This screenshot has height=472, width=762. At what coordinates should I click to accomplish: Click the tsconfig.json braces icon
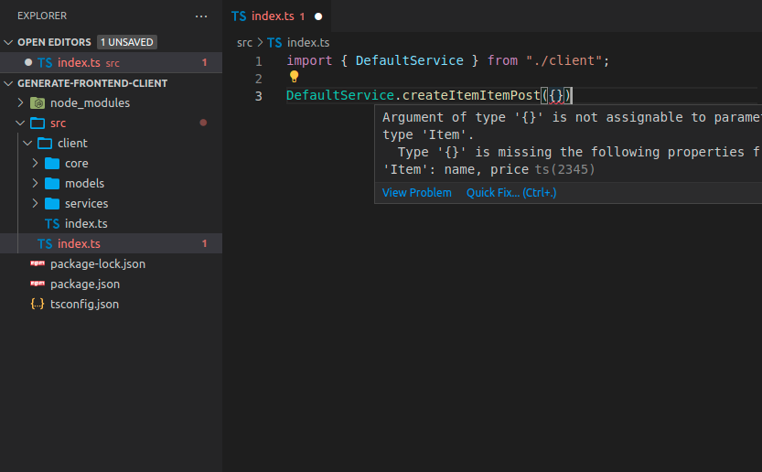tap(38, 305)
